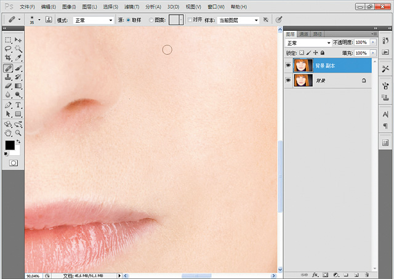Screen dimensions: 394x279
Task: Open the healing 模式 dropdown
Action: click(94, 20)
